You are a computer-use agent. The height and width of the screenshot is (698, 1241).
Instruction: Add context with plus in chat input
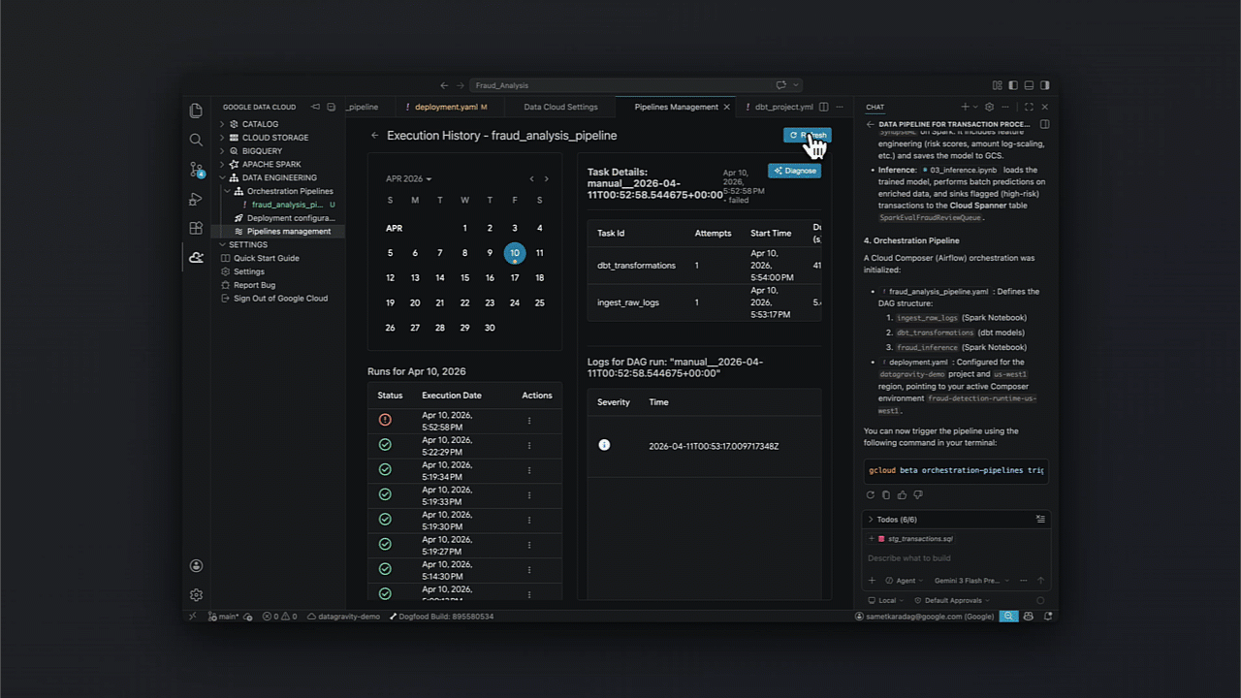pos(872,581)
